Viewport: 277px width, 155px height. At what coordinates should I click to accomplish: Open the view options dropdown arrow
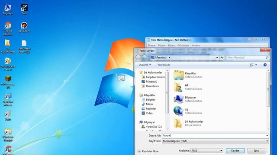256,65
